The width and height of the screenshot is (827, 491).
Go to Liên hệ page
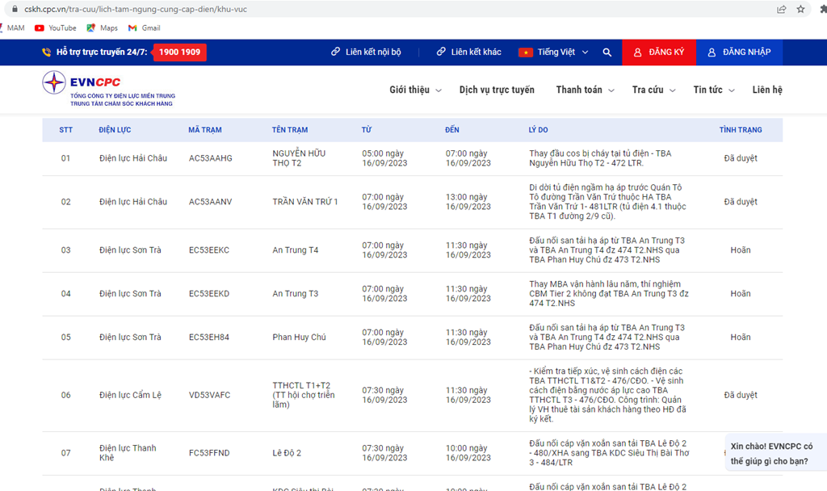(766, 90)
